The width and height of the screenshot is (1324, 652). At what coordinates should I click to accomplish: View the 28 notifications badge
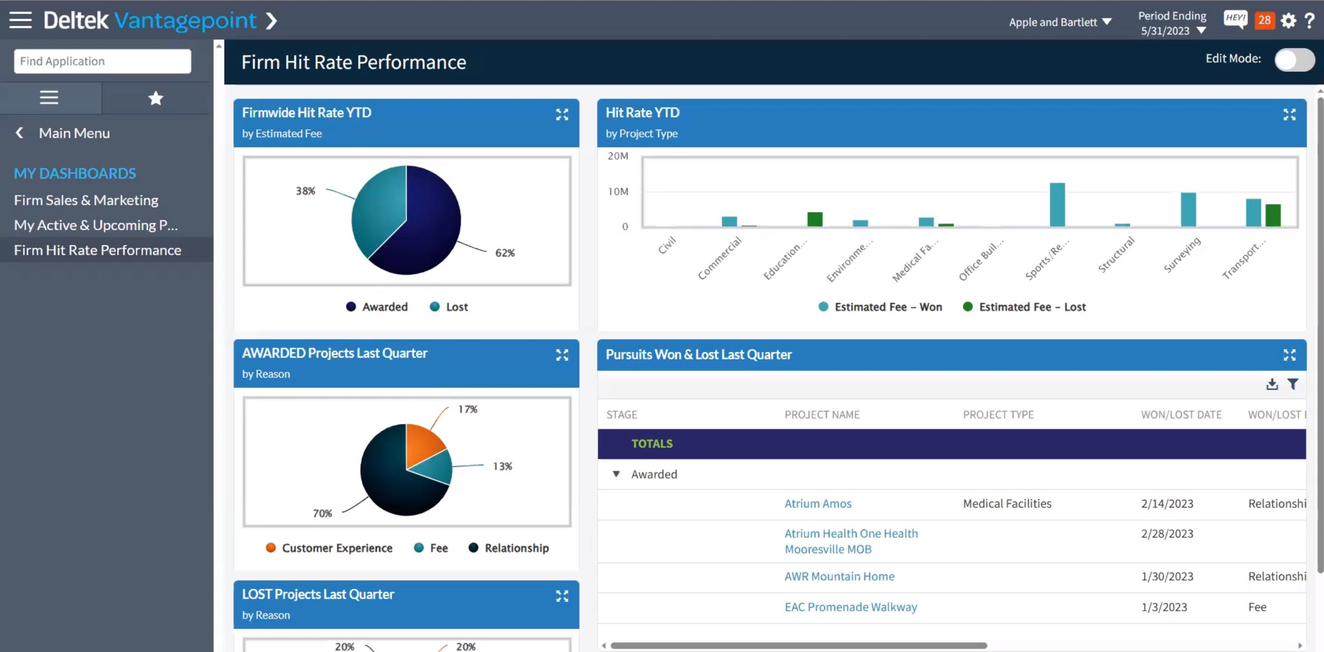1264,20
